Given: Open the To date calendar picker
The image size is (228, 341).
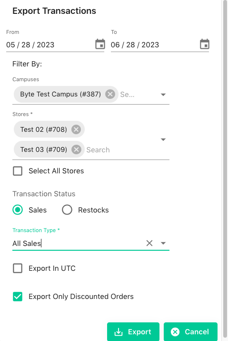Looking at the screenshot, I should point(205,44).
